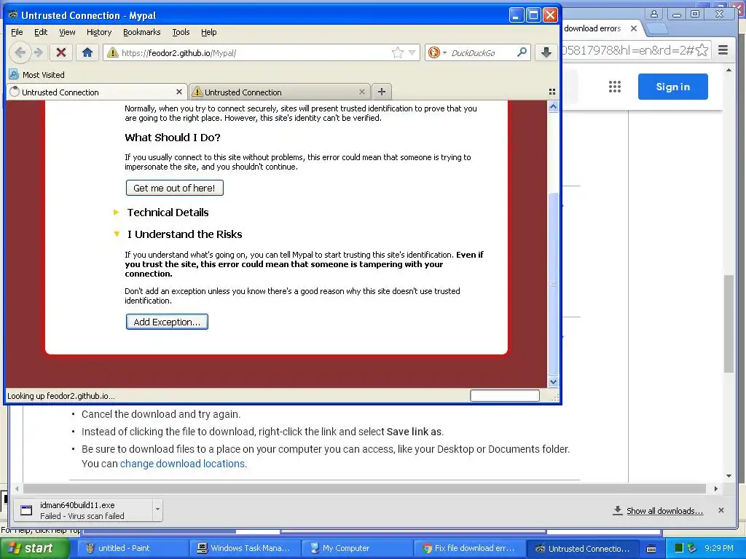The height and width of the screenshot is (559, 746).
Task: Click Get me out of here! button
Action: coord(175,188)
